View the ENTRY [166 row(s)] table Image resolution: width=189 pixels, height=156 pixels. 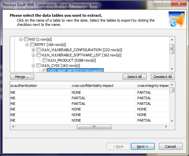click(51, 45)
